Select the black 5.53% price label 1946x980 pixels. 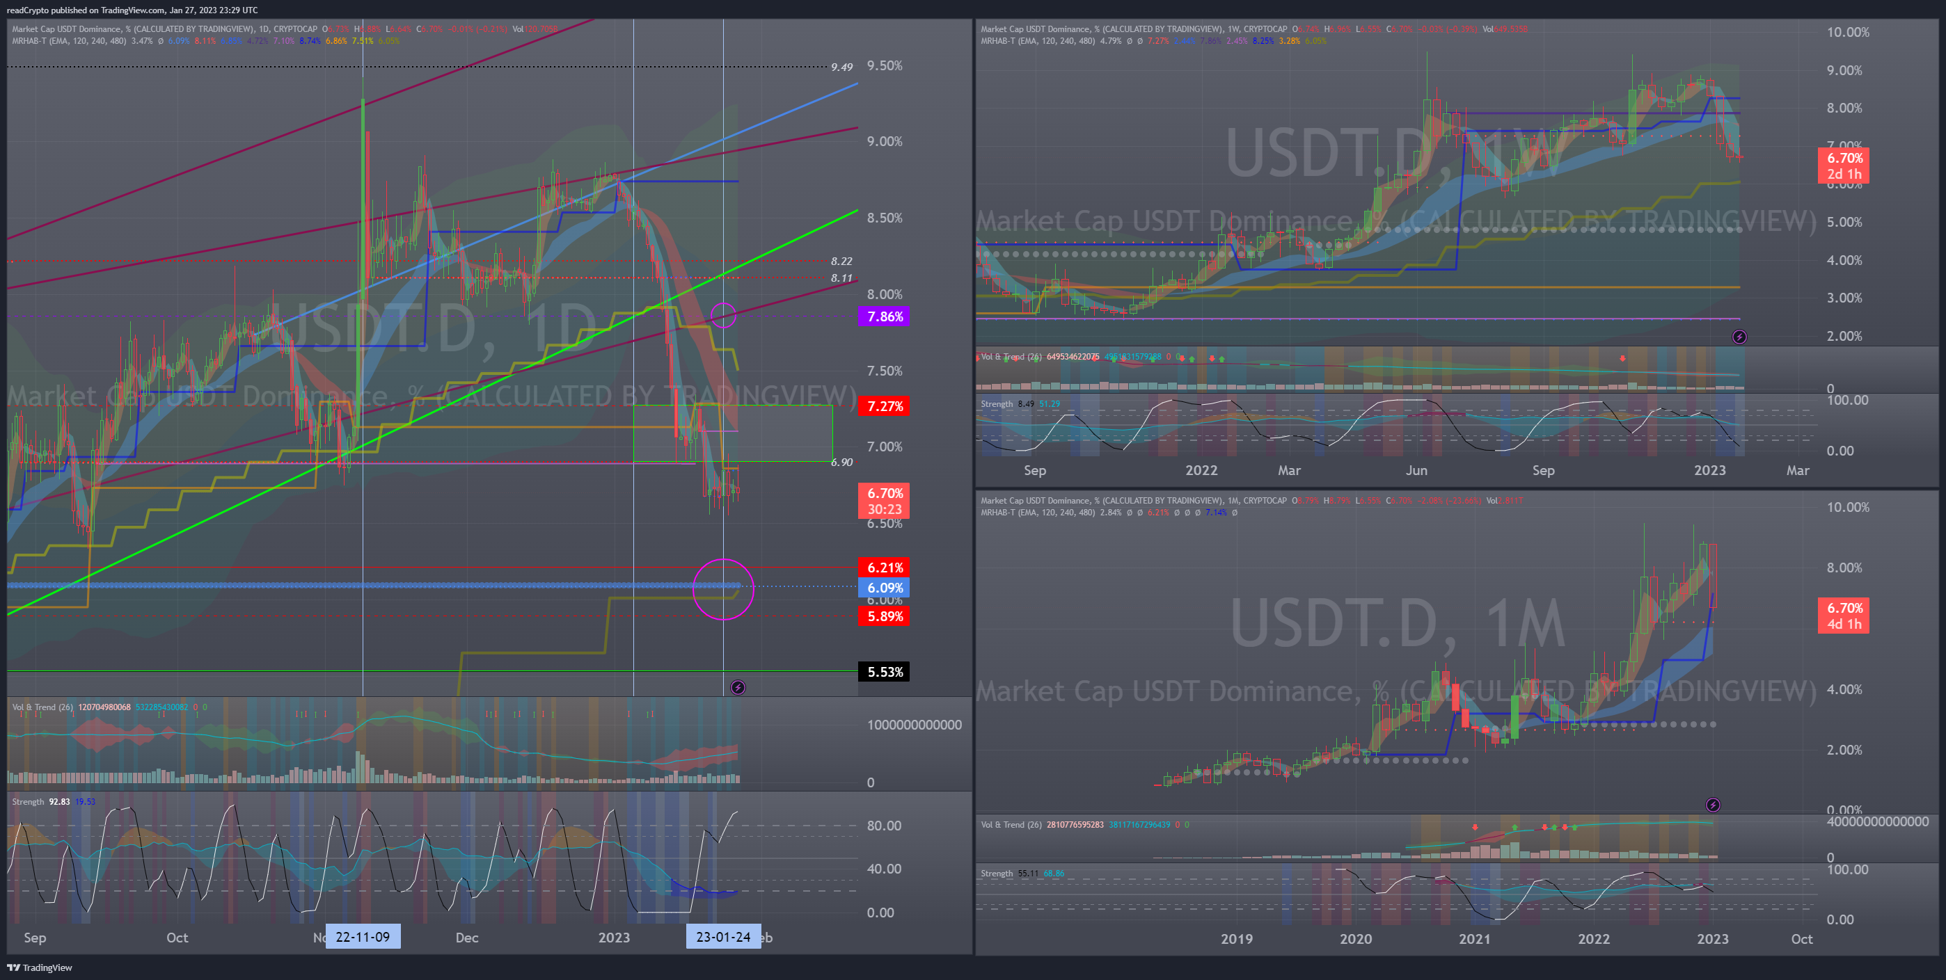(884, 672)
